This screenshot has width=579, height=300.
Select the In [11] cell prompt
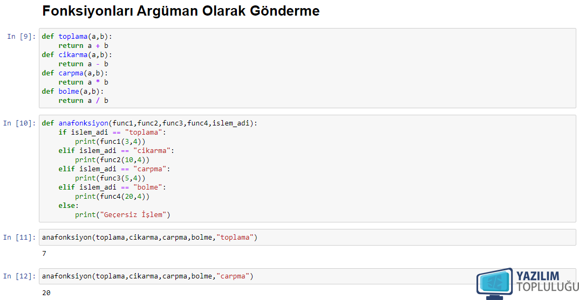point(19,238)
